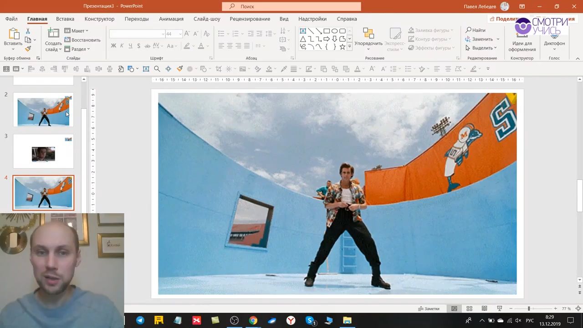Click the Cut scissors icon

point(28,31)
